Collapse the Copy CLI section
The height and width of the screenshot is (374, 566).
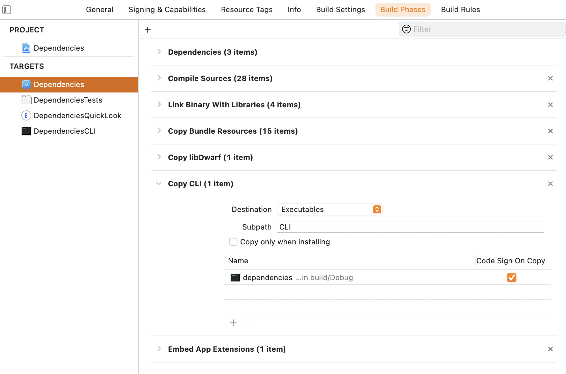click(x=159, y=184)
